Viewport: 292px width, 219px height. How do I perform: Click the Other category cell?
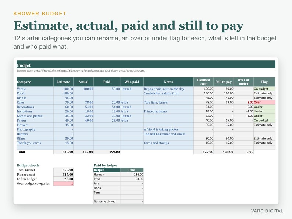pyautogui.click(x=35, y=139)
